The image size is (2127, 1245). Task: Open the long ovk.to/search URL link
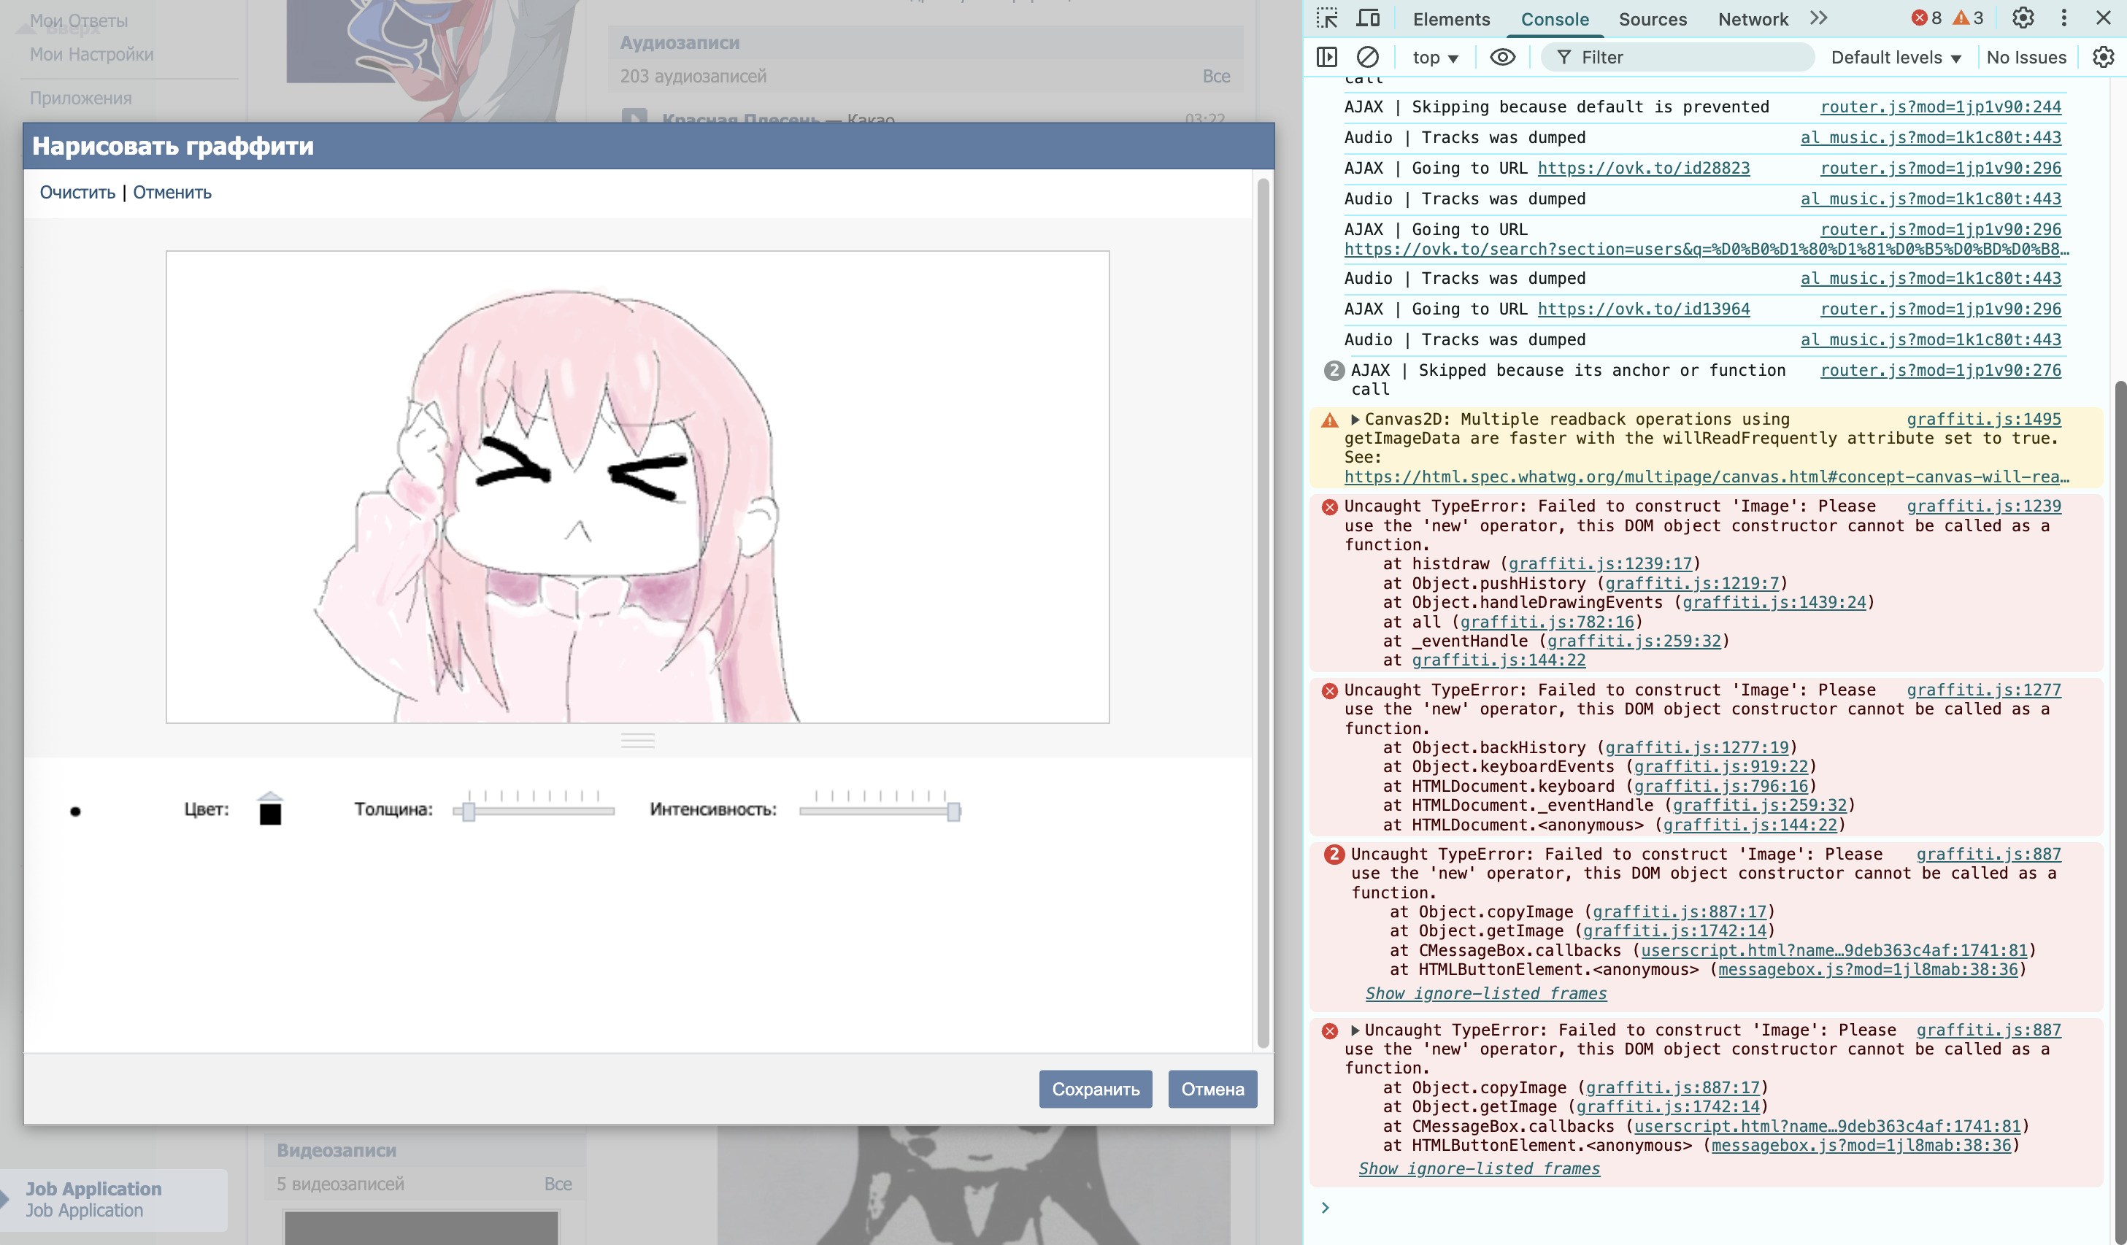(1707, 249)
